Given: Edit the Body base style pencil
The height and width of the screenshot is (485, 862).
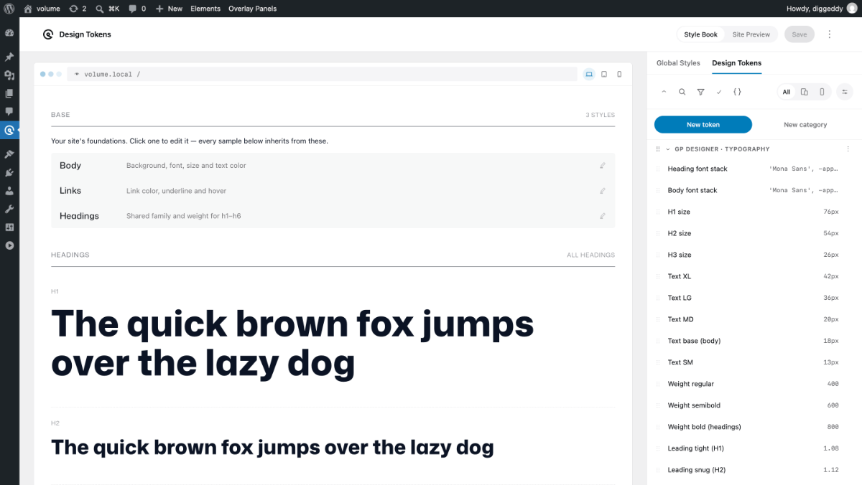Looking at the screenshot, I should tap(603, 166).
